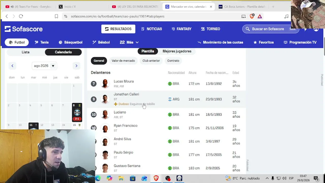Select the Mejores jugadores toggle
325x183 pixels.
pyautogui.click(x=177, y=51)
